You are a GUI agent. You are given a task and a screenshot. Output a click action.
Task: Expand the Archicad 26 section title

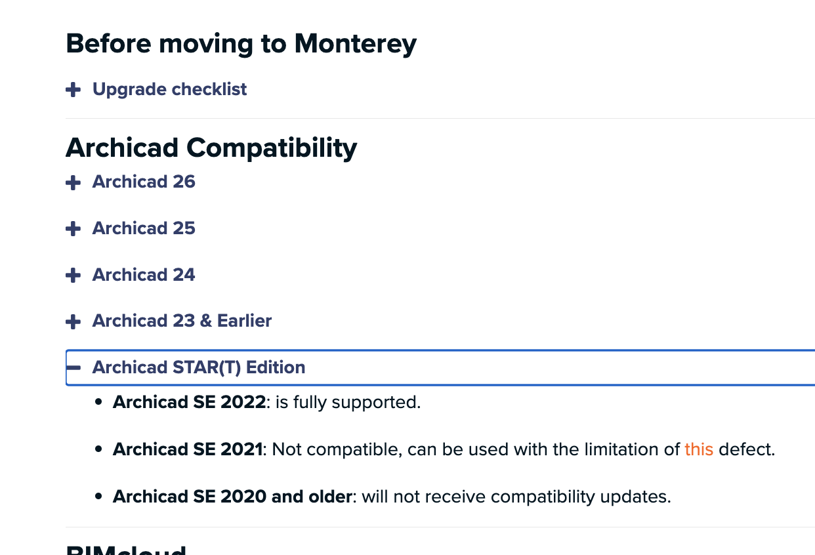tap(144, 182)
